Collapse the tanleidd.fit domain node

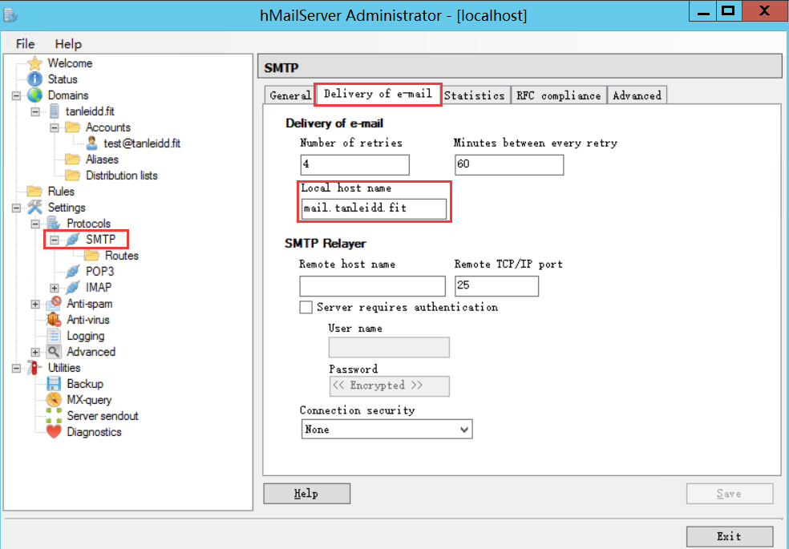pyautogui.click(x=35, y=111)
